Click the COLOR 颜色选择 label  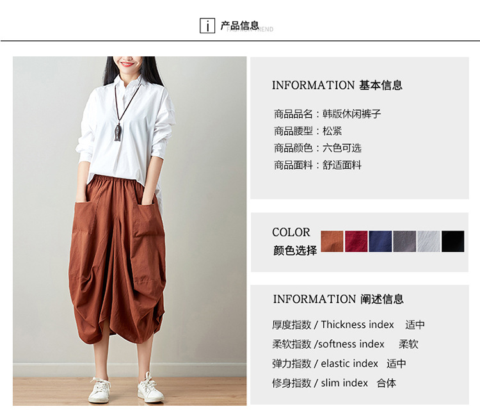click(x=294, y=241)
